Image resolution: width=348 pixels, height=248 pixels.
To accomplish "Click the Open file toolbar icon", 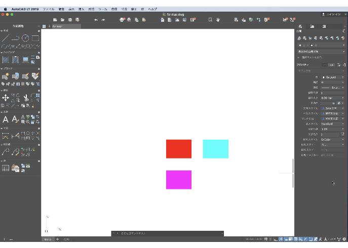I will (63, 20).
